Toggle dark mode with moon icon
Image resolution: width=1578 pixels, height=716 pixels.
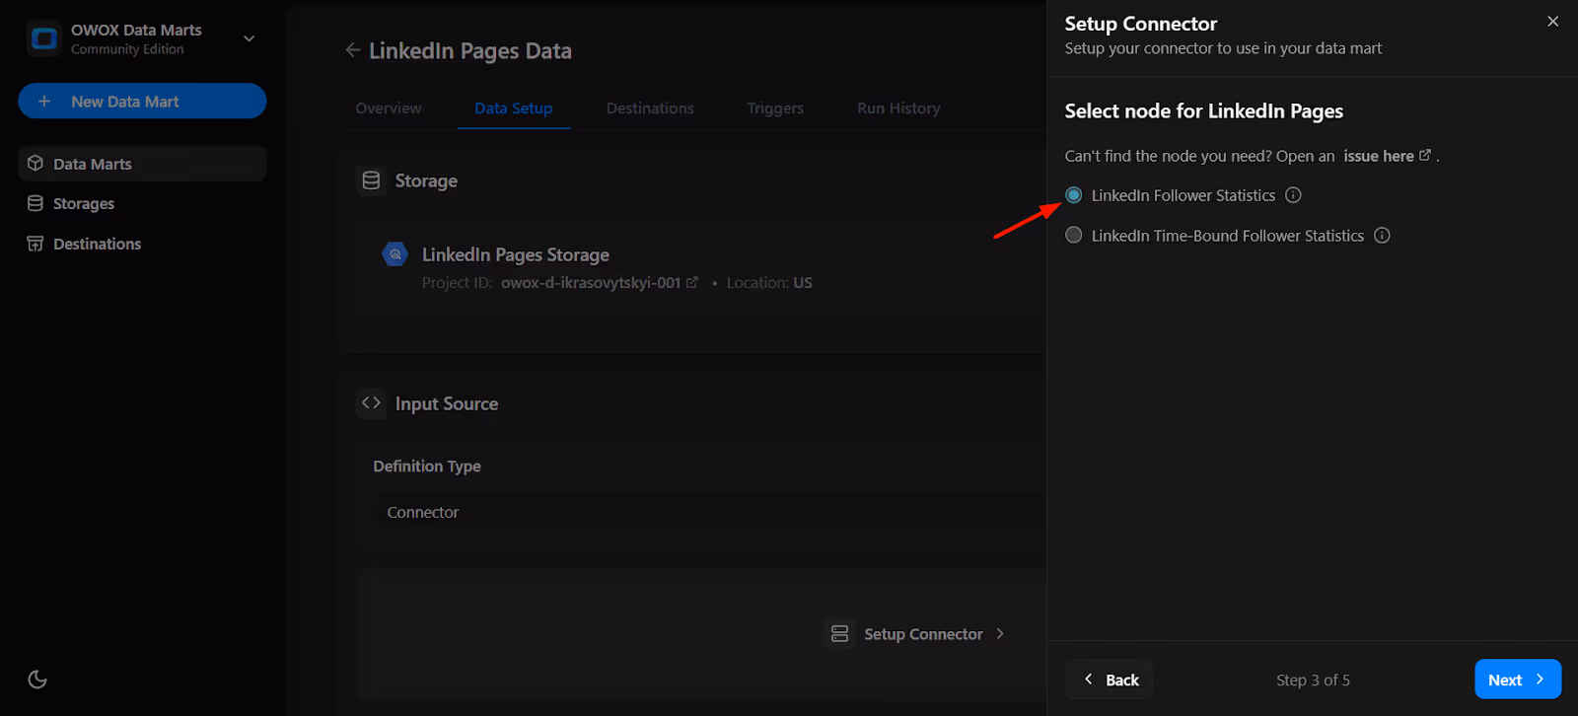tap(37, 680)
